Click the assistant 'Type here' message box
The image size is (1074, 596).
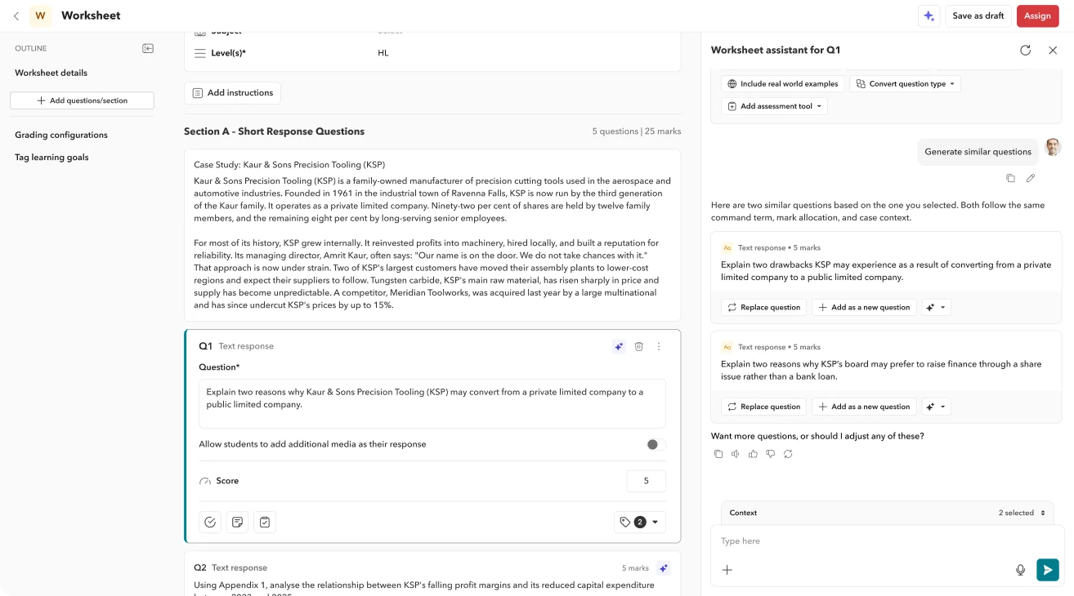pos(887,541)
